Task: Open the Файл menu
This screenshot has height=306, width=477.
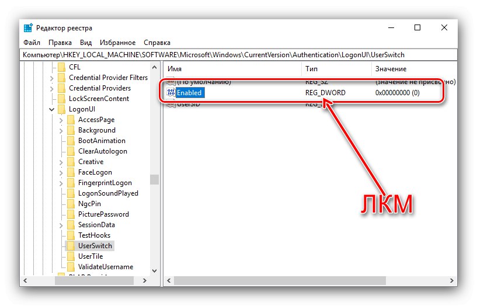Action: click(x=32, y=43)
